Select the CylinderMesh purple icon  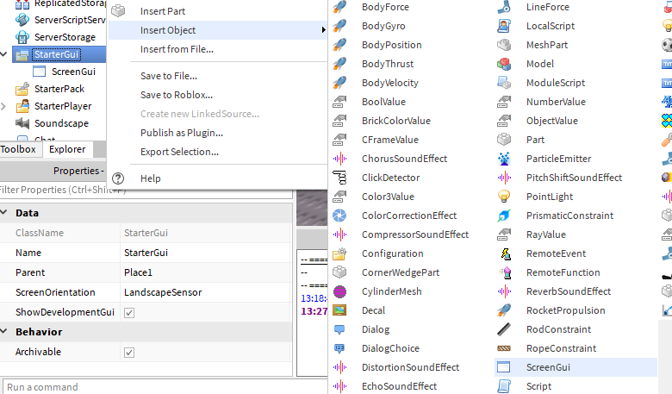click(339, 291)
